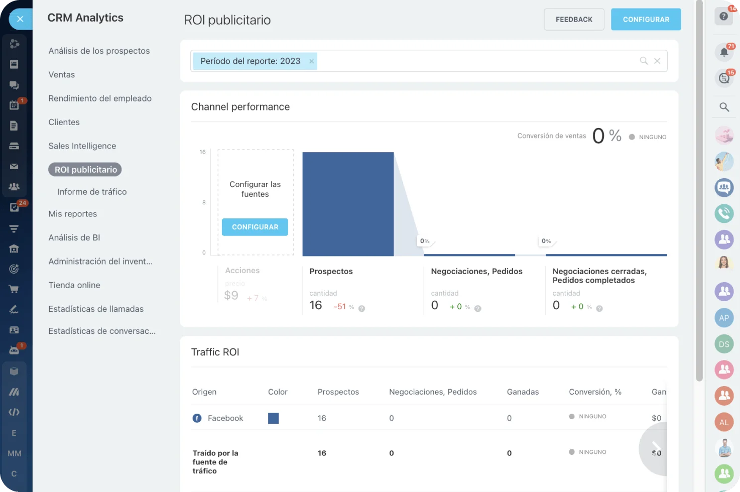Open the Help icon with badge 14
The width and height of the screenshot is (740, 492).
coord(724,16)
